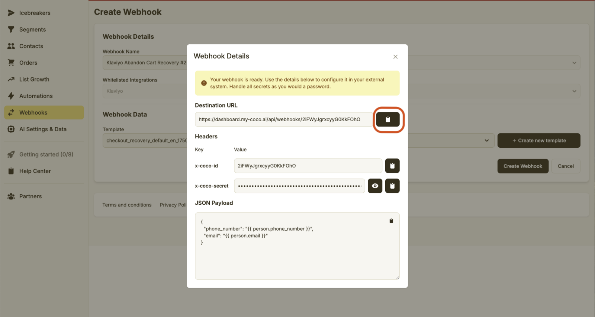Open the Terms and conditions link
Screen dimensions: 595x317
127,205
